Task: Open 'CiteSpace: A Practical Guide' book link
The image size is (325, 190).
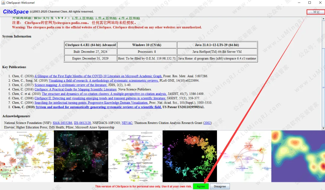Action: pyautogui.click(x=76, y=89)
